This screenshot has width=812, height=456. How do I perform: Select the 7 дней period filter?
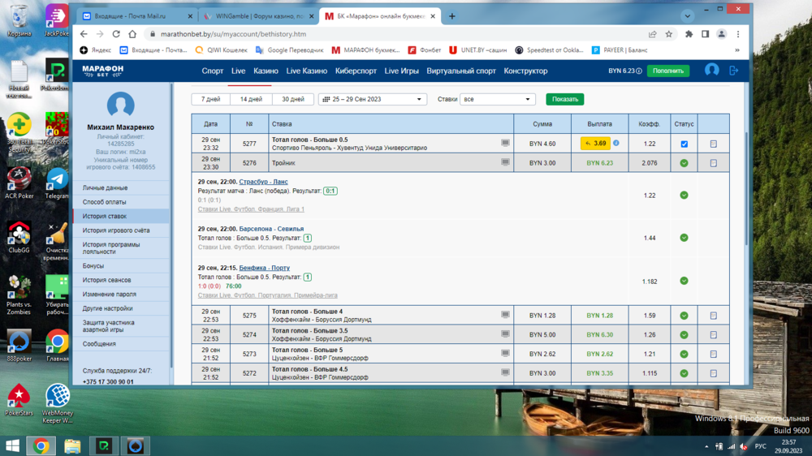pyautogui.click(x=210, y=99)
